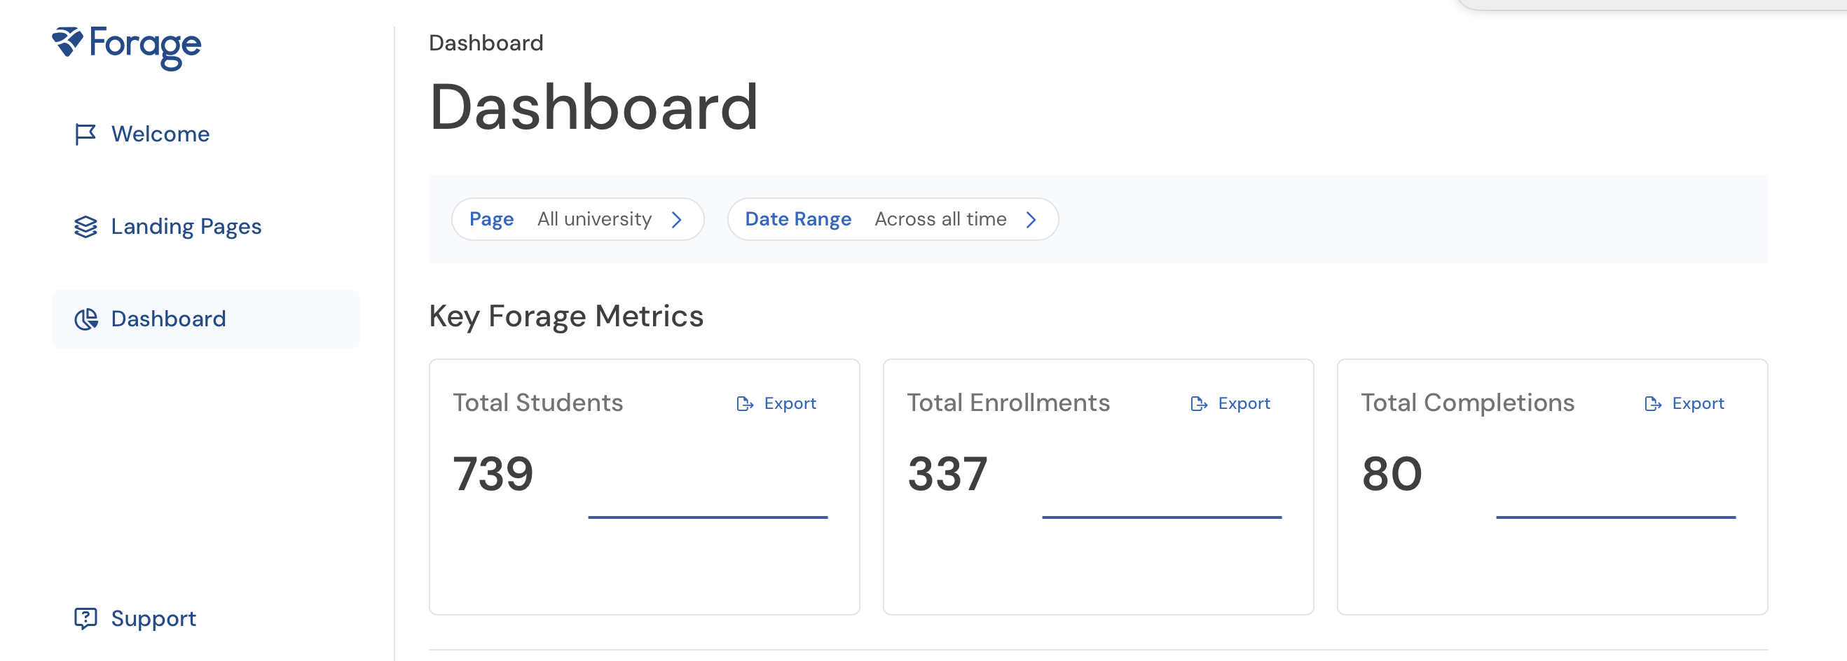
Task: Click the 337 enrollments value
Action: pyautogui.click(x=947, y=473)
